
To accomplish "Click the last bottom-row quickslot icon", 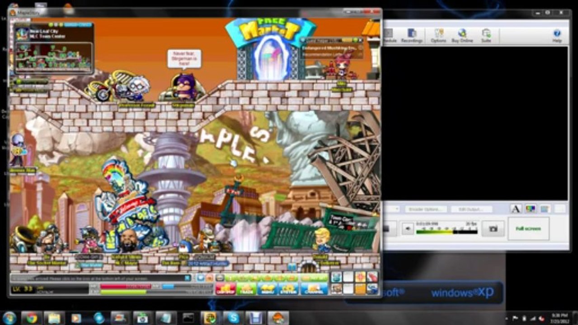I will coord(372,289).
